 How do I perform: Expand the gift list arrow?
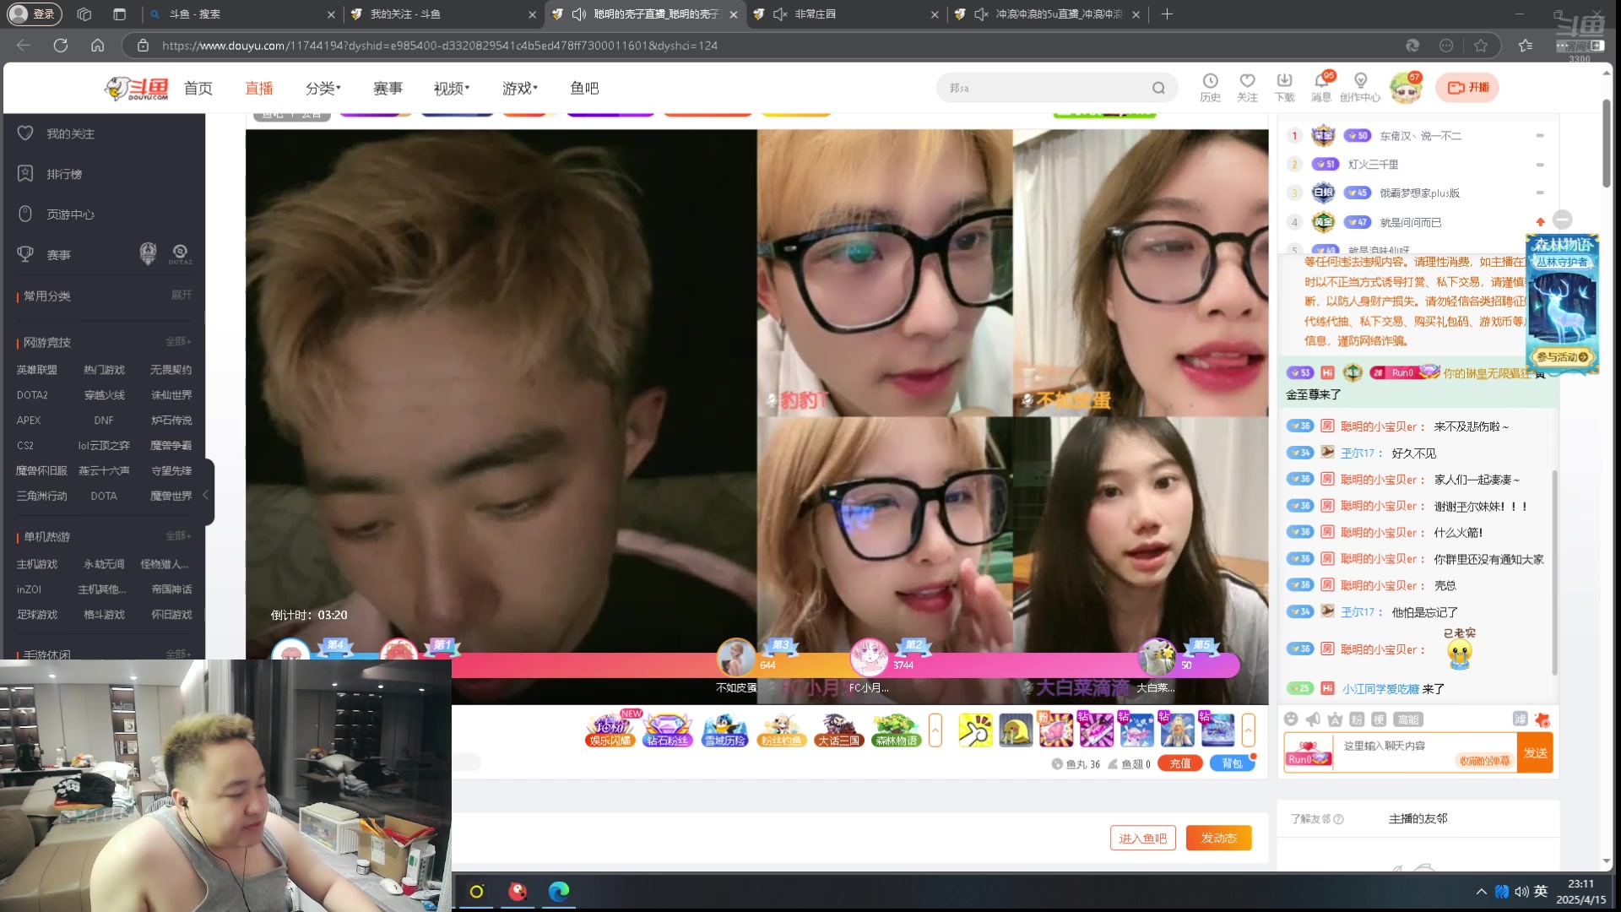1248,730
